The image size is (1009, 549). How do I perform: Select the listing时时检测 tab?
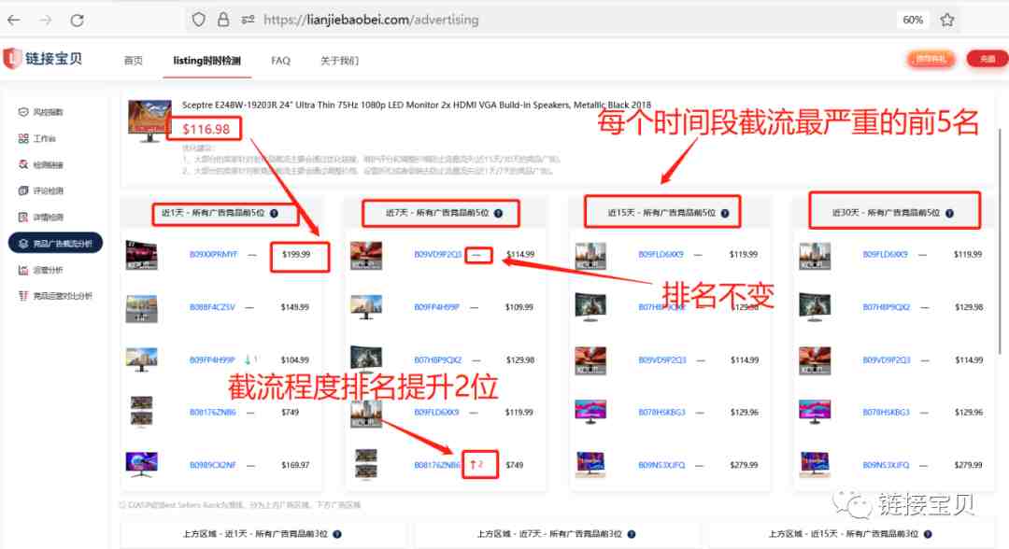206,61
